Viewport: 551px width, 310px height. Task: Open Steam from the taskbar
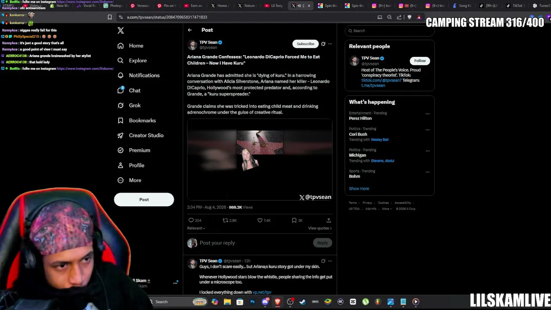303,302
